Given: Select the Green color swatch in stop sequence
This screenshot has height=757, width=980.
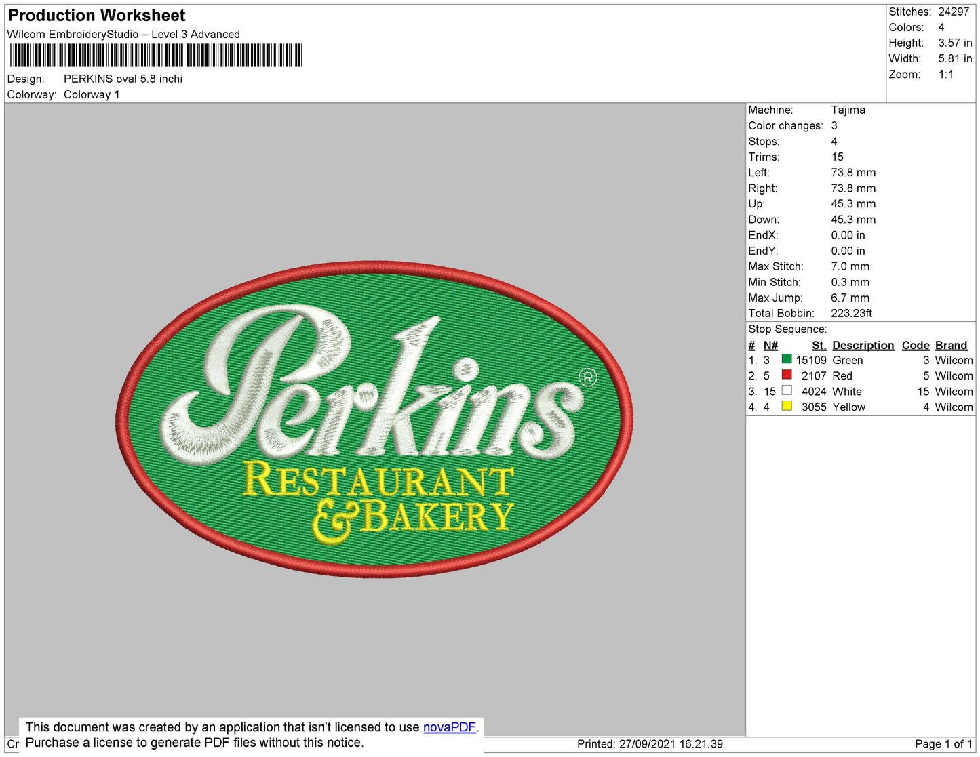Looking at the screenshot, I should (x=787, y=359).
